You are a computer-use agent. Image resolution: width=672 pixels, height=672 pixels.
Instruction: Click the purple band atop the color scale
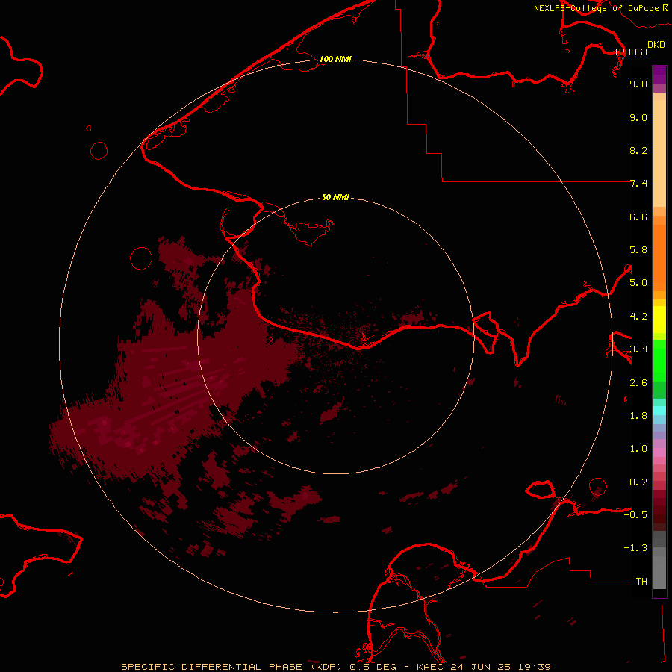tap(659, 75)
